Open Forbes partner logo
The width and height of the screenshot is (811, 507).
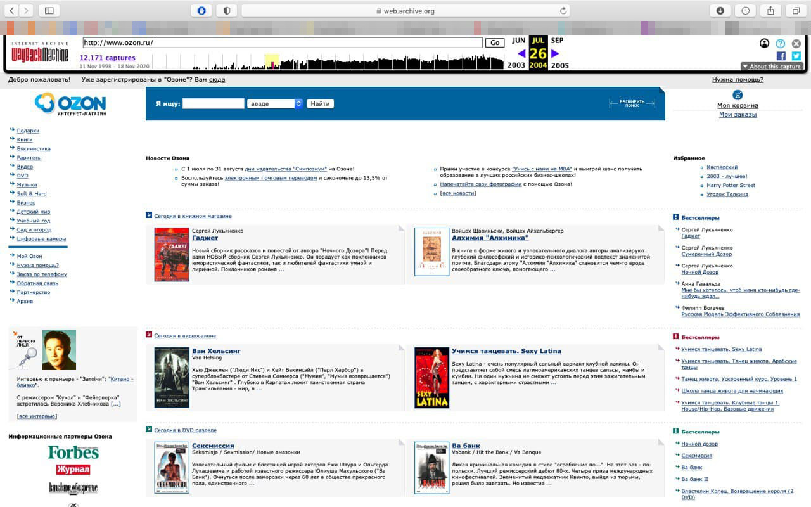(x=73, y=452)
